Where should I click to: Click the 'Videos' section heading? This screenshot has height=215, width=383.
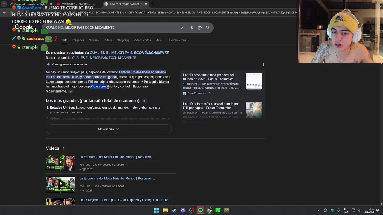click(x=52, y=148)
